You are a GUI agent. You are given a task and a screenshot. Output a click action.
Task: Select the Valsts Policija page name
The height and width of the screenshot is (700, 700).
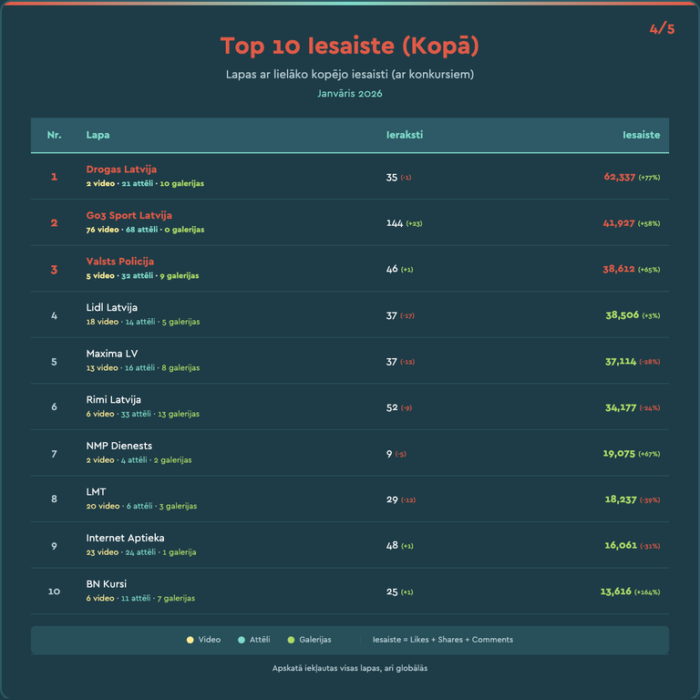(x=119, y=262)
